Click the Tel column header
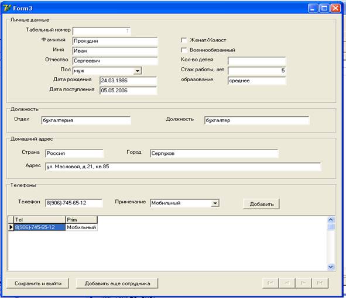This screenshot has width=346, height=298. point(40,220)
